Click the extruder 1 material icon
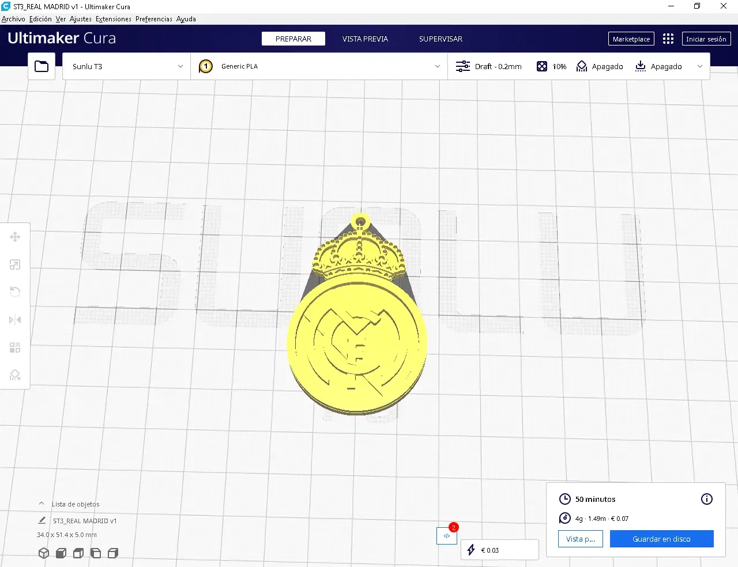Image resolution: width=738 pixels, height=567 pixels. click(206, 66)
